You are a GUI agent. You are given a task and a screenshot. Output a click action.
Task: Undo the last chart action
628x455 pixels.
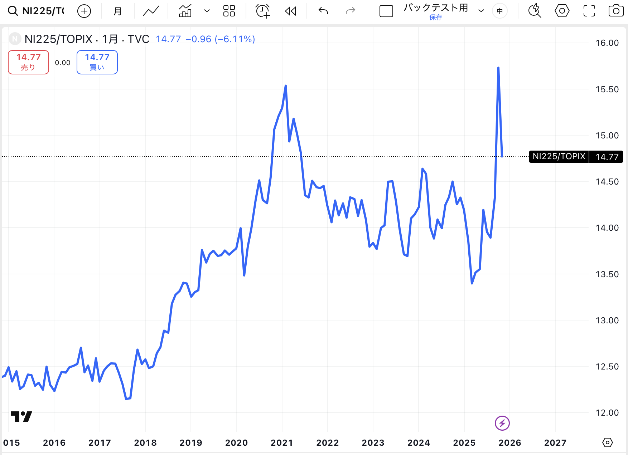pyautogui.click(x=323, y=11)
